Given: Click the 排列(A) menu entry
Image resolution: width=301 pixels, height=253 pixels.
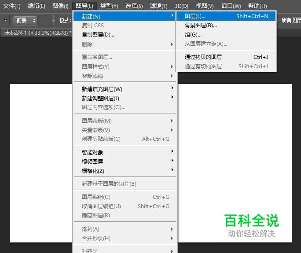Looking at the screenshot, I should (x=125, y=229).
